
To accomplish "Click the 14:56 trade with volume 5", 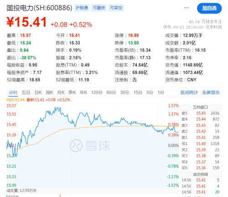I will (200, 180).
